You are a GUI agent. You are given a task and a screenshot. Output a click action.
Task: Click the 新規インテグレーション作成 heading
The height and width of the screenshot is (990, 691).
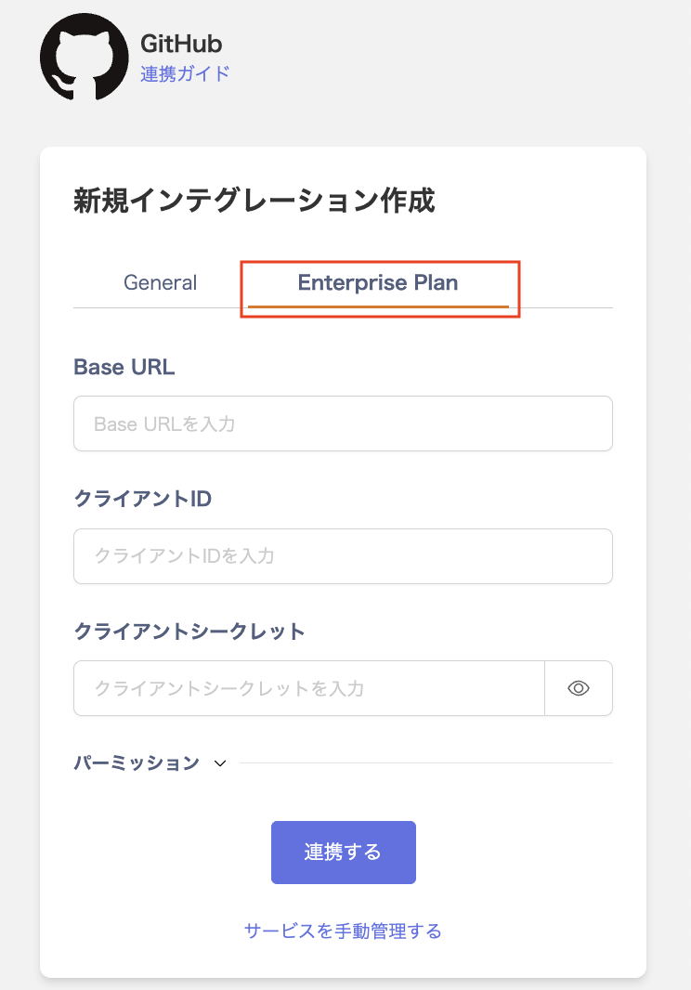click(x=254, y=201)
